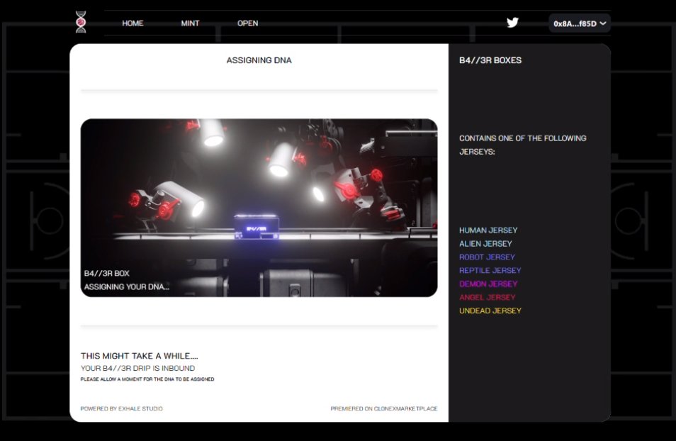The height and width of the screenshot is (441, 676).
Task: Click the ASSIGNING DNA heading
Action: coord(259,60)
